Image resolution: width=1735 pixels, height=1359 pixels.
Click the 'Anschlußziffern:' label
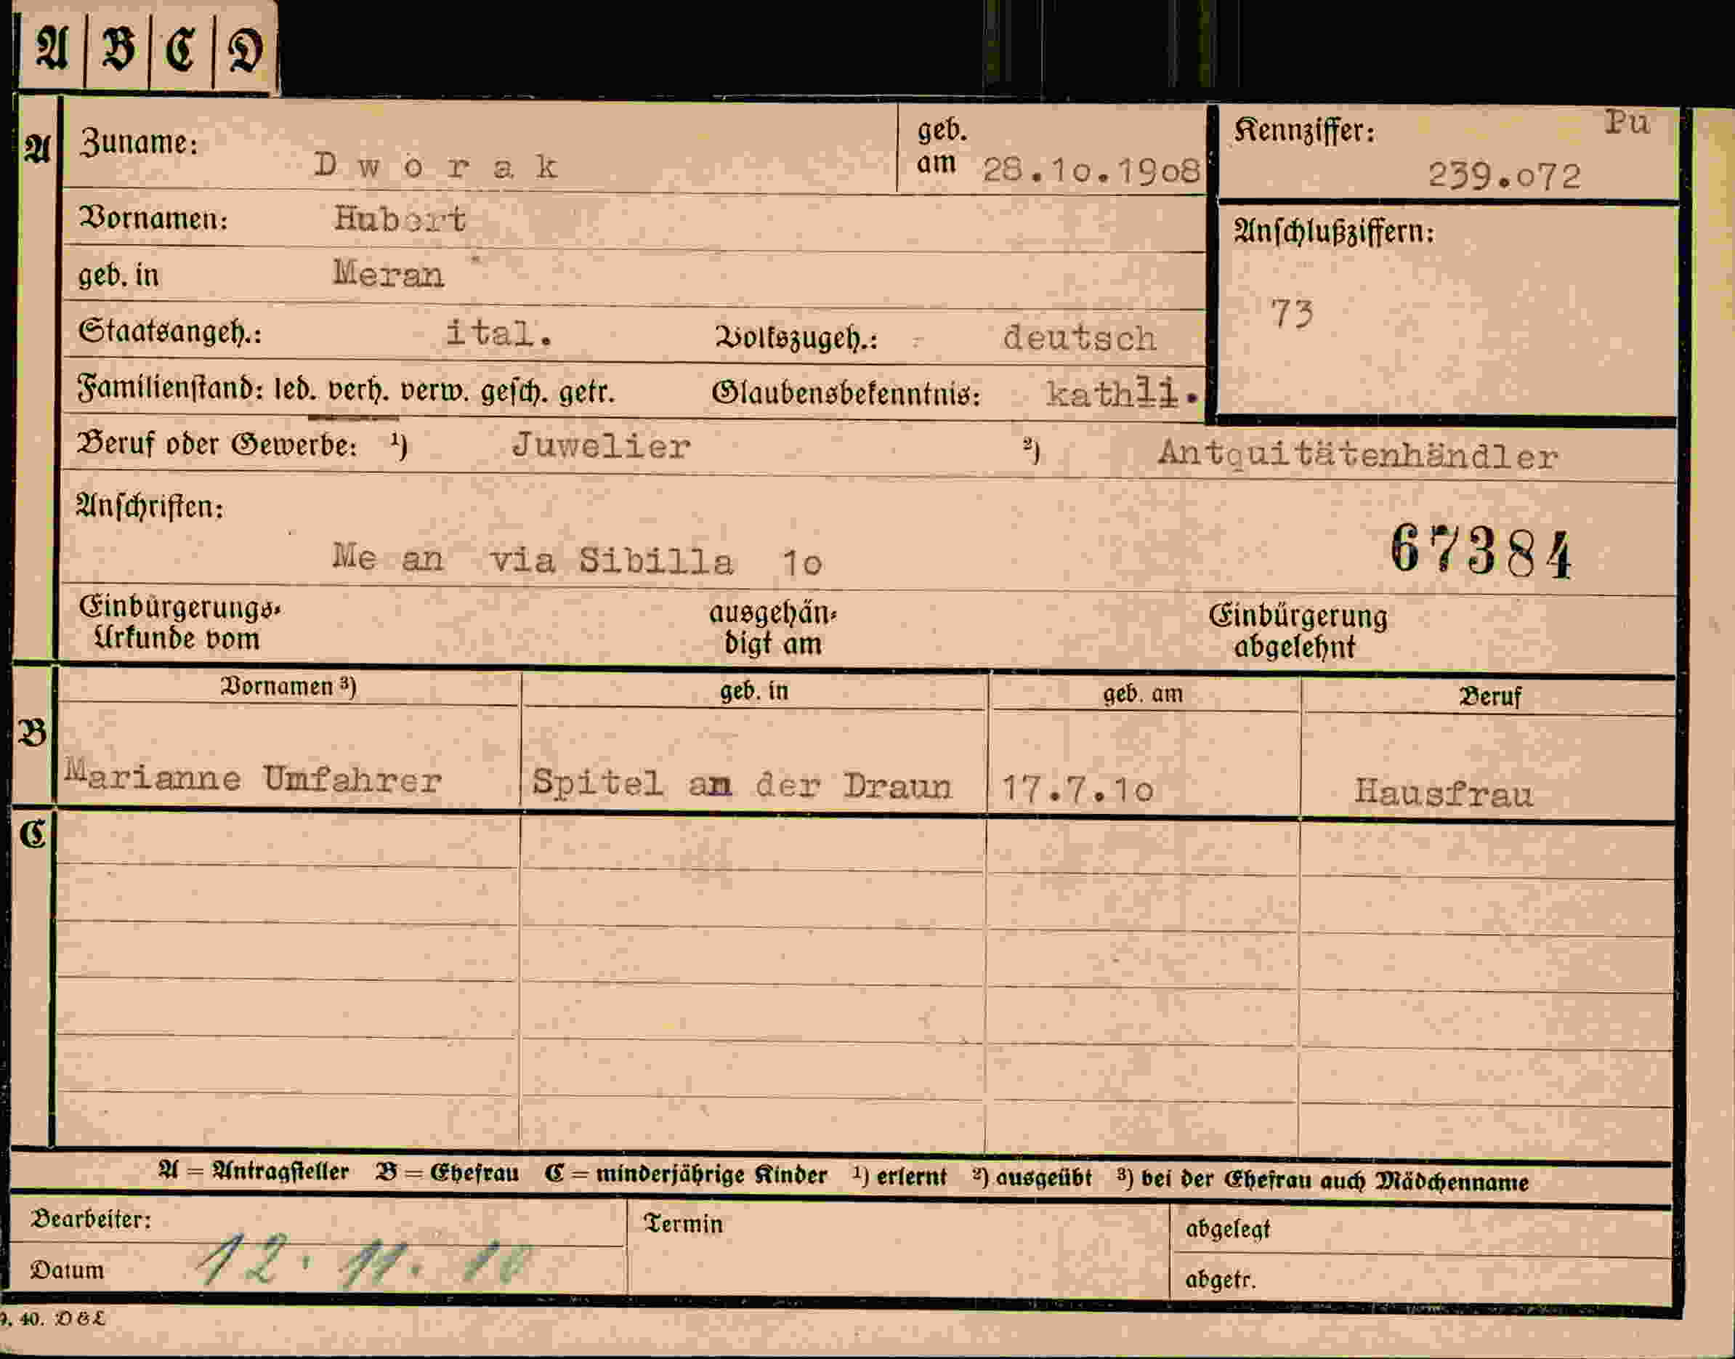(1334, 232)
